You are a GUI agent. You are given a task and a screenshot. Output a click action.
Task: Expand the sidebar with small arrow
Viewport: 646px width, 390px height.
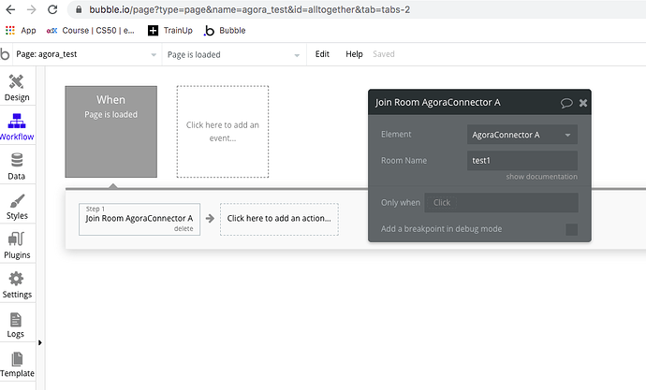40,342
